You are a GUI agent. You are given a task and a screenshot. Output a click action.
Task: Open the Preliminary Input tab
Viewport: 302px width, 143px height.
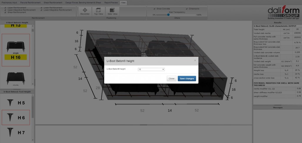pyautogui.click(x=9, y=3)
